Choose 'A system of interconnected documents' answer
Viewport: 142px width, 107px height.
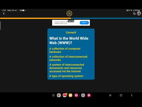click(x=67, y=68)
